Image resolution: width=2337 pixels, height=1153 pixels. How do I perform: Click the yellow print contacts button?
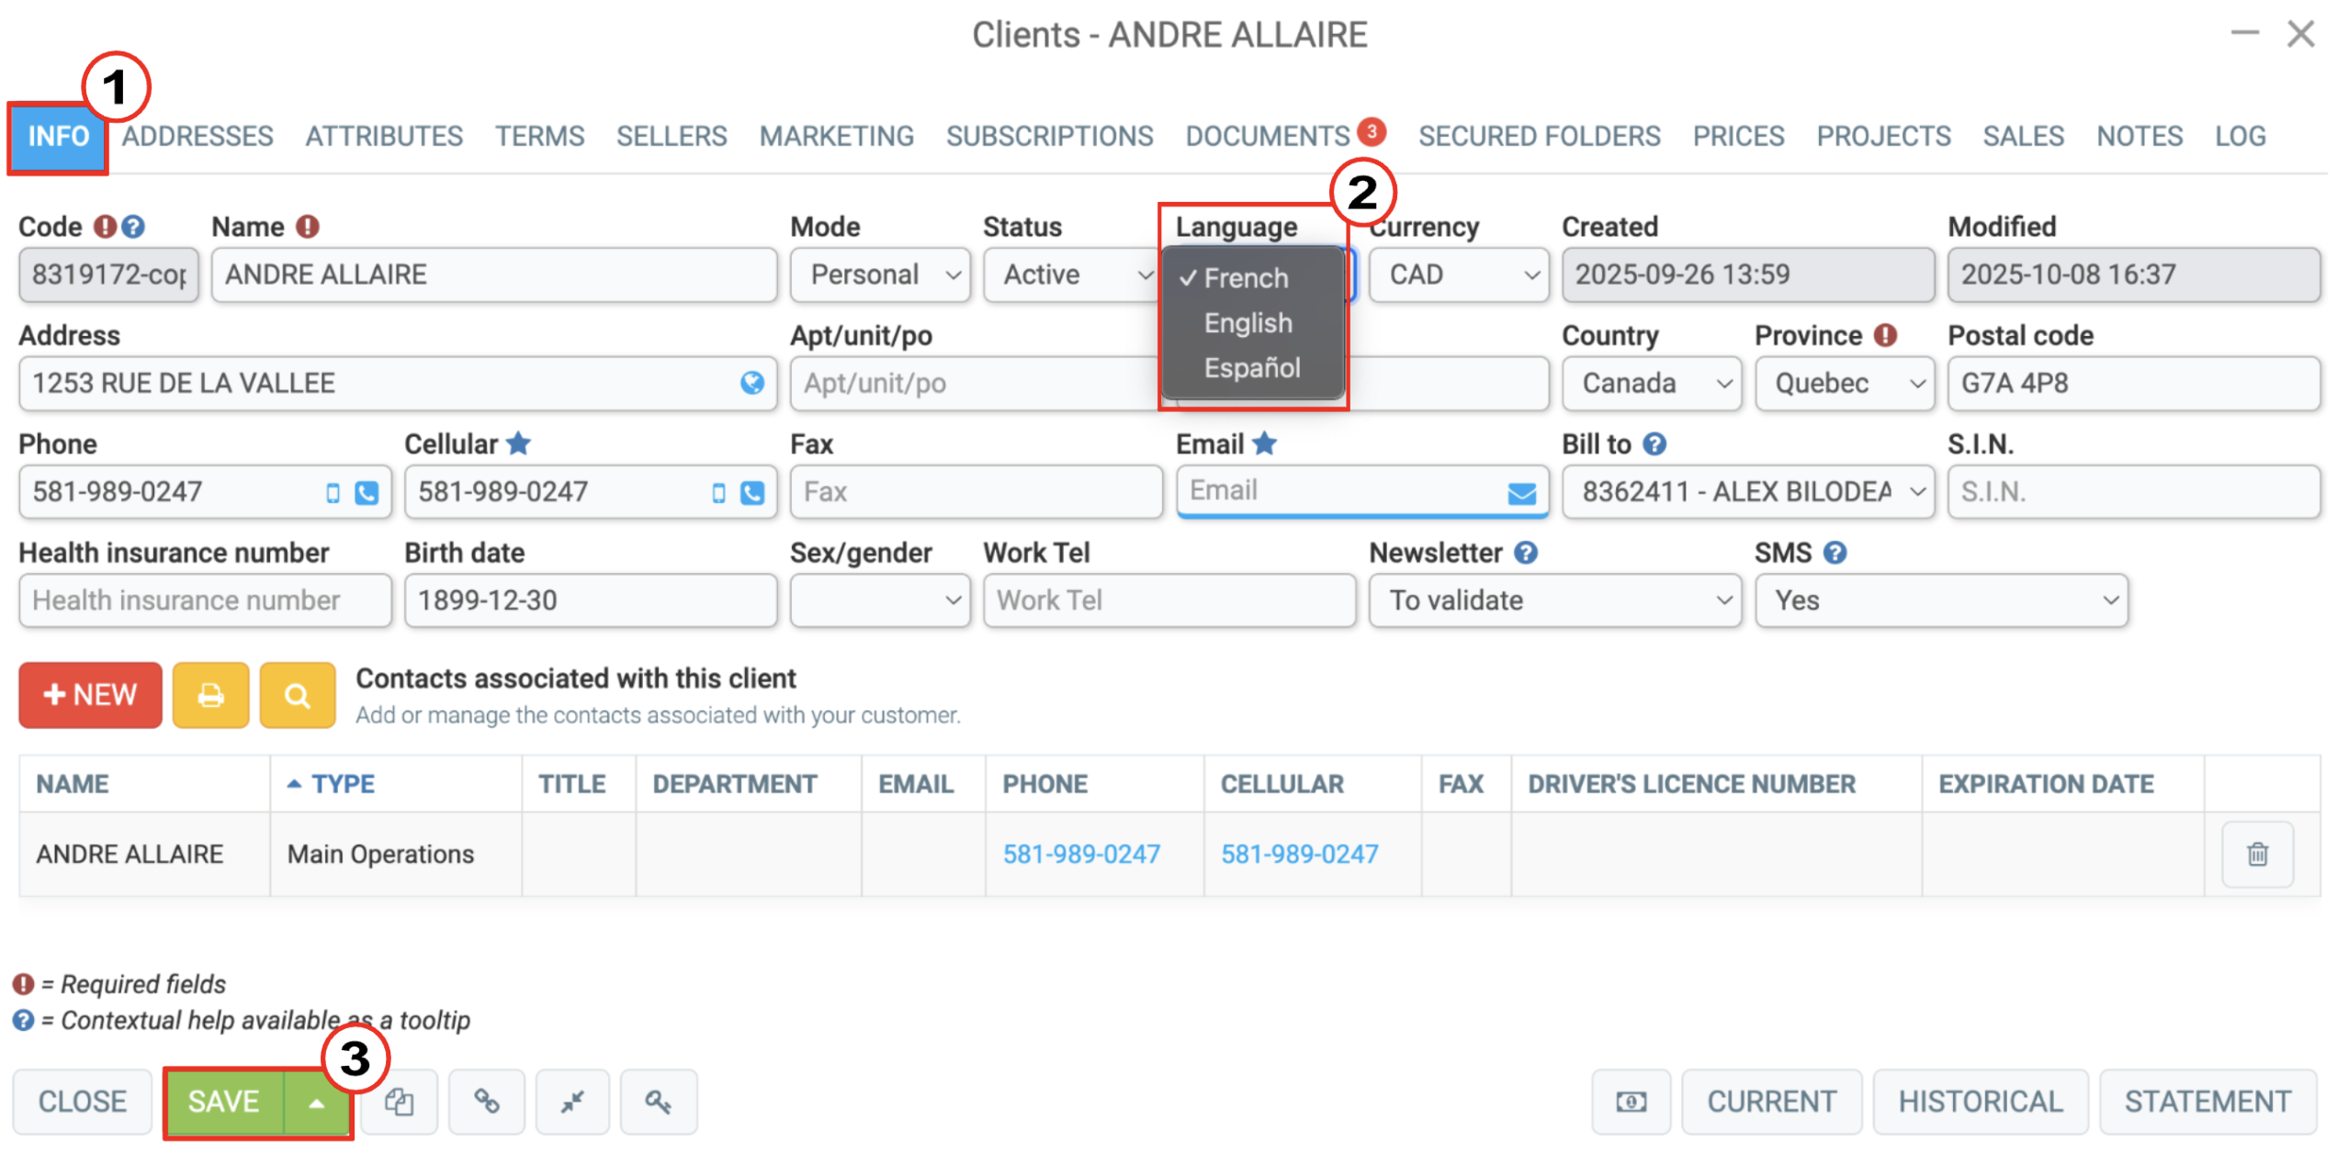[x=210, y=695]
